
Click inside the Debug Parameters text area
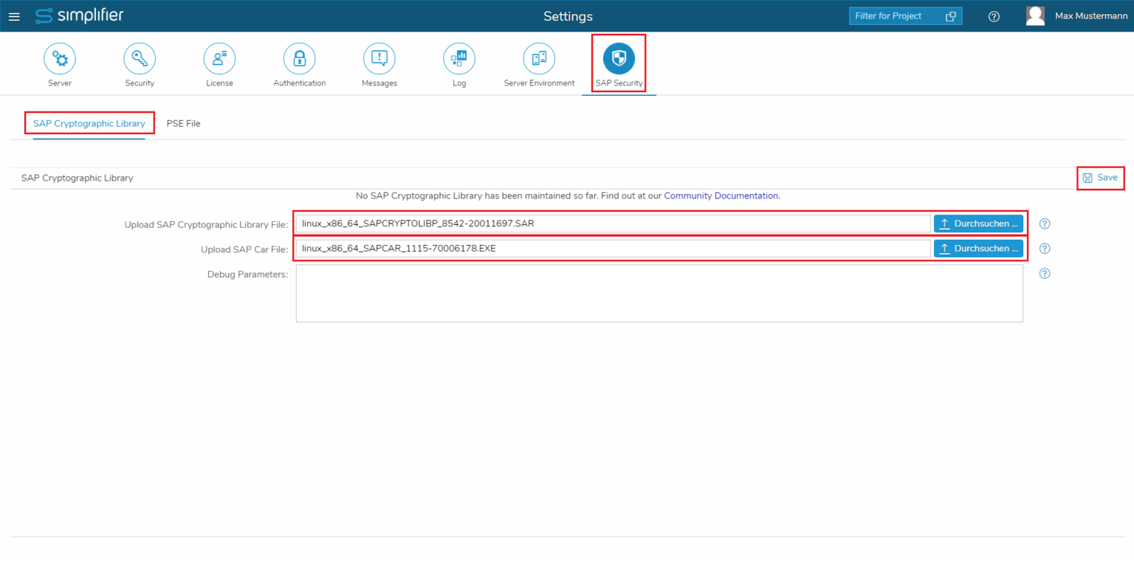point(659,294)
